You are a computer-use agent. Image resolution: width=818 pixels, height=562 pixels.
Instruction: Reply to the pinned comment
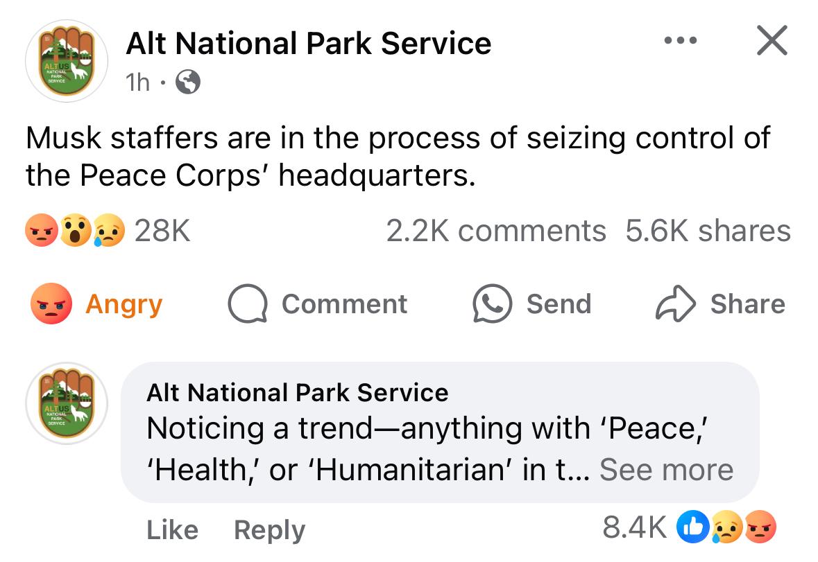pyautogui.click(x=269, y=530)
